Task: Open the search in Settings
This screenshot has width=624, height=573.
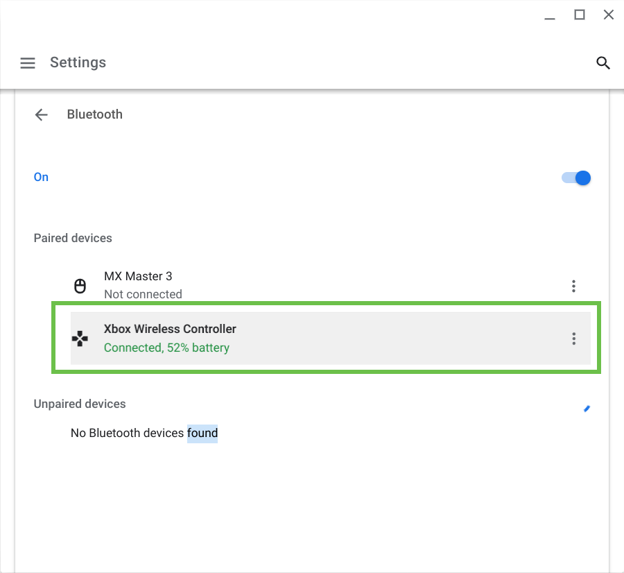Action: click(603, 62)
